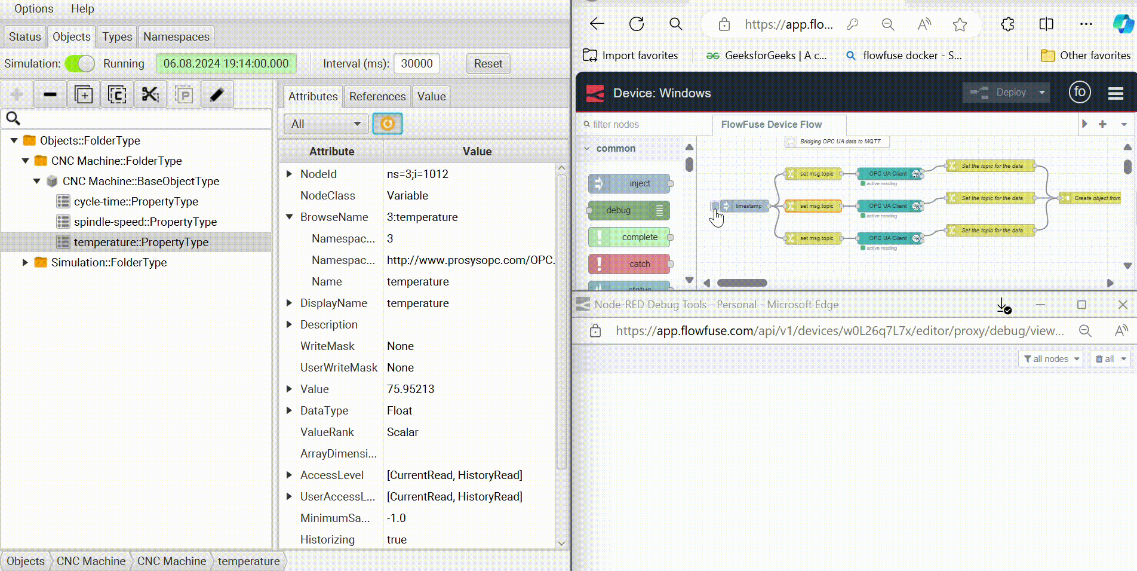Switch to the References tab
This screenshot has width=1137, height=571.
[377, 96]
